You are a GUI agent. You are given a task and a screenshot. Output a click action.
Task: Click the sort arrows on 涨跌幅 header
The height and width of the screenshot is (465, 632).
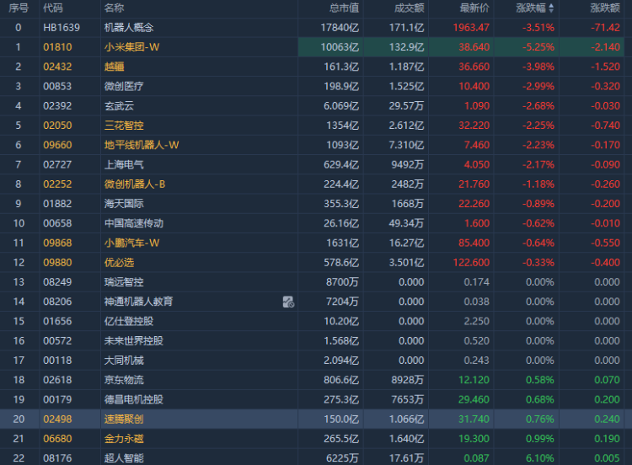click(552, 8)
